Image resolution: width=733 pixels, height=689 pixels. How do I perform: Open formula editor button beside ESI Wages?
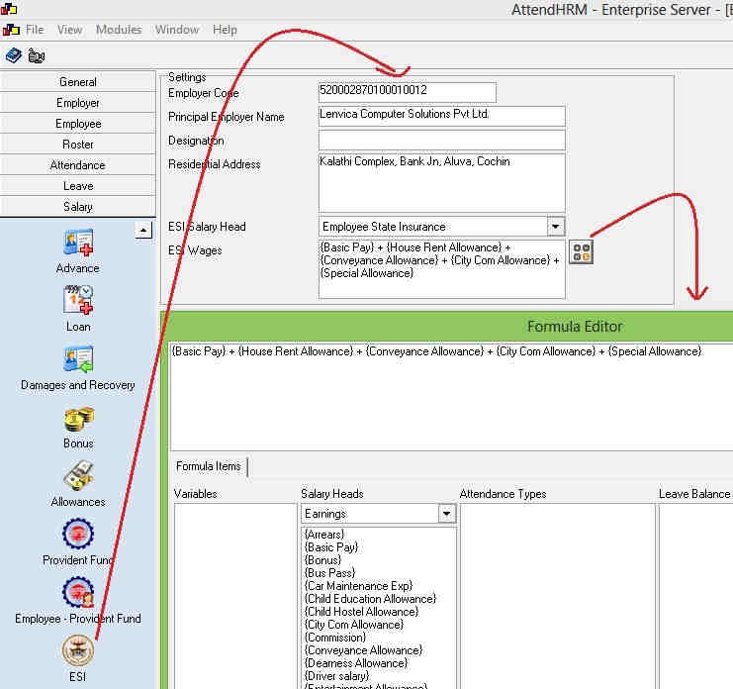(x=581, y=251)
